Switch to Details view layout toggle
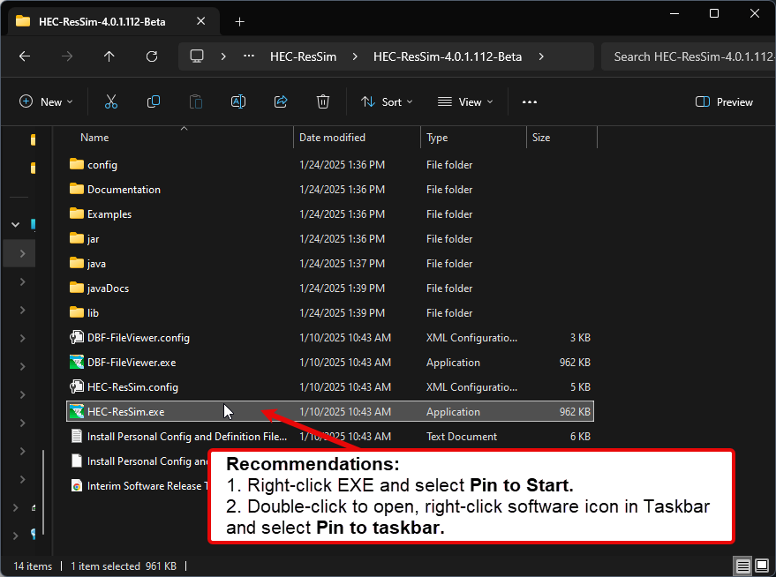 (743, 566)
